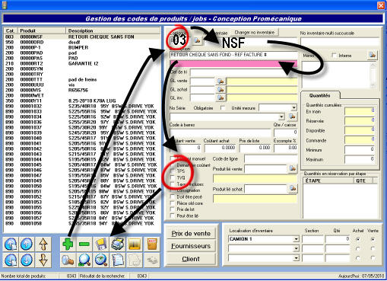Enable the Doit être pesé checkbox
This screenshot has height=281, width=387.
point(173,196)
